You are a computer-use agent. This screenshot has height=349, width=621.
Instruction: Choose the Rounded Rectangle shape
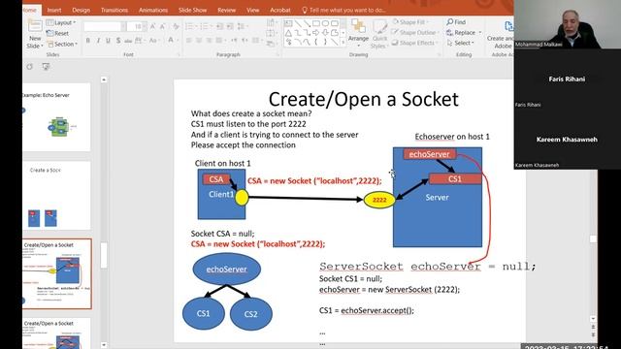point(335,23)
